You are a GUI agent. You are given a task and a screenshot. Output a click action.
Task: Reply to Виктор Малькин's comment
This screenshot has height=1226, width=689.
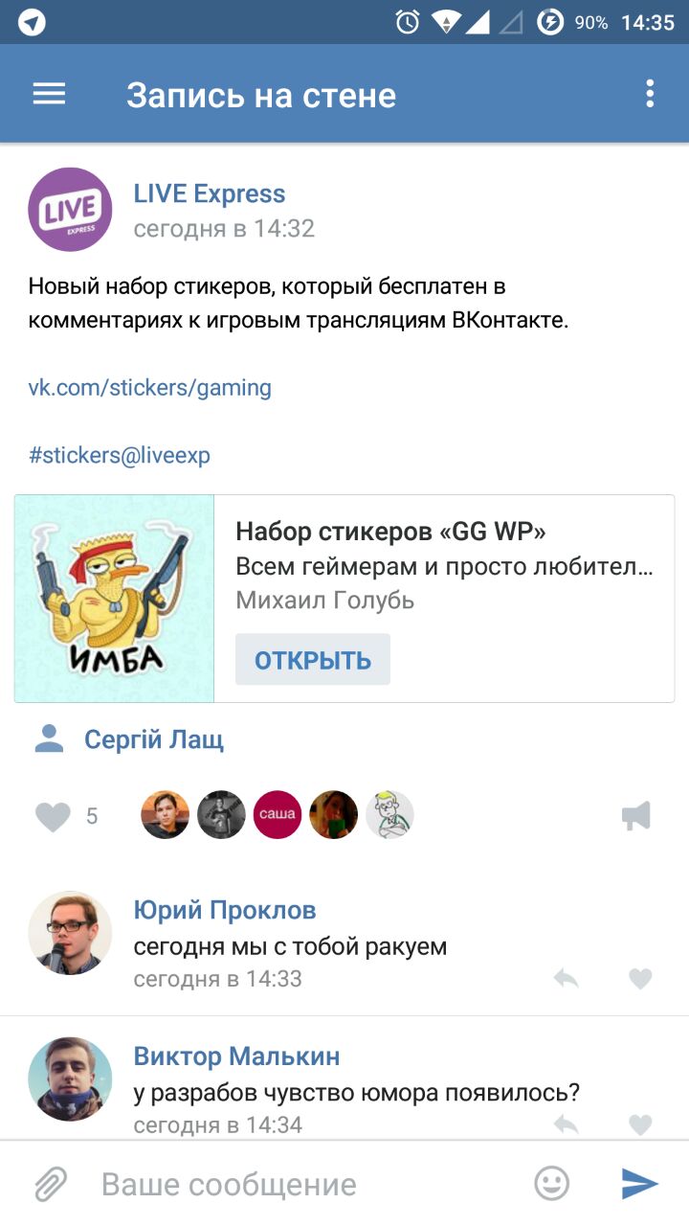(567, 1124)
